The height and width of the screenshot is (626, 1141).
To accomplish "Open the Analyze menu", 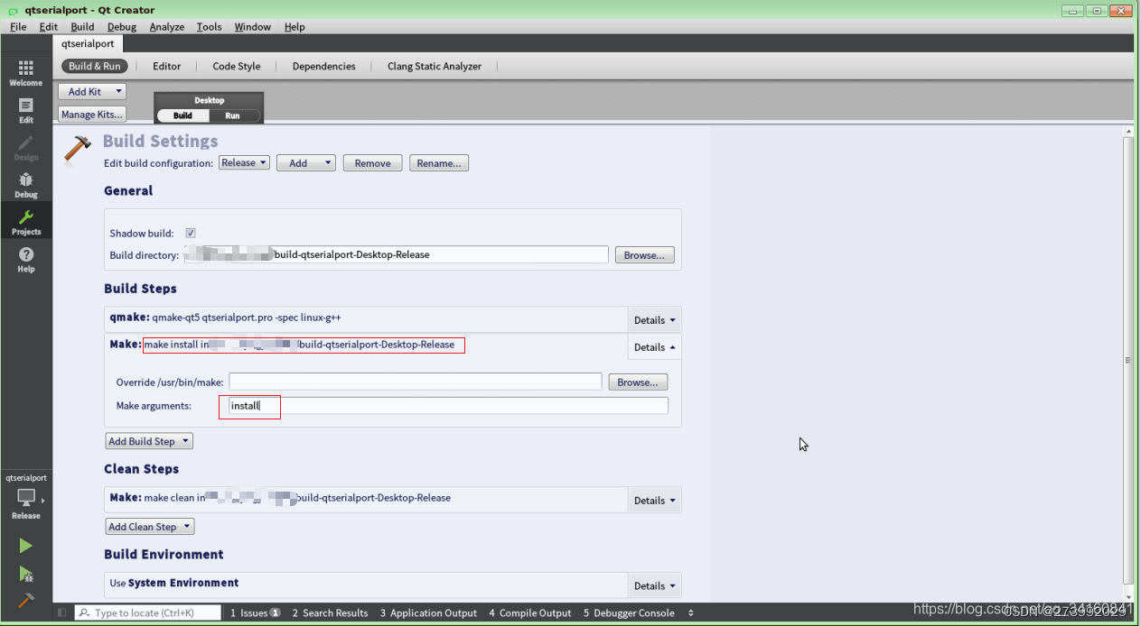I will (167, 27).
